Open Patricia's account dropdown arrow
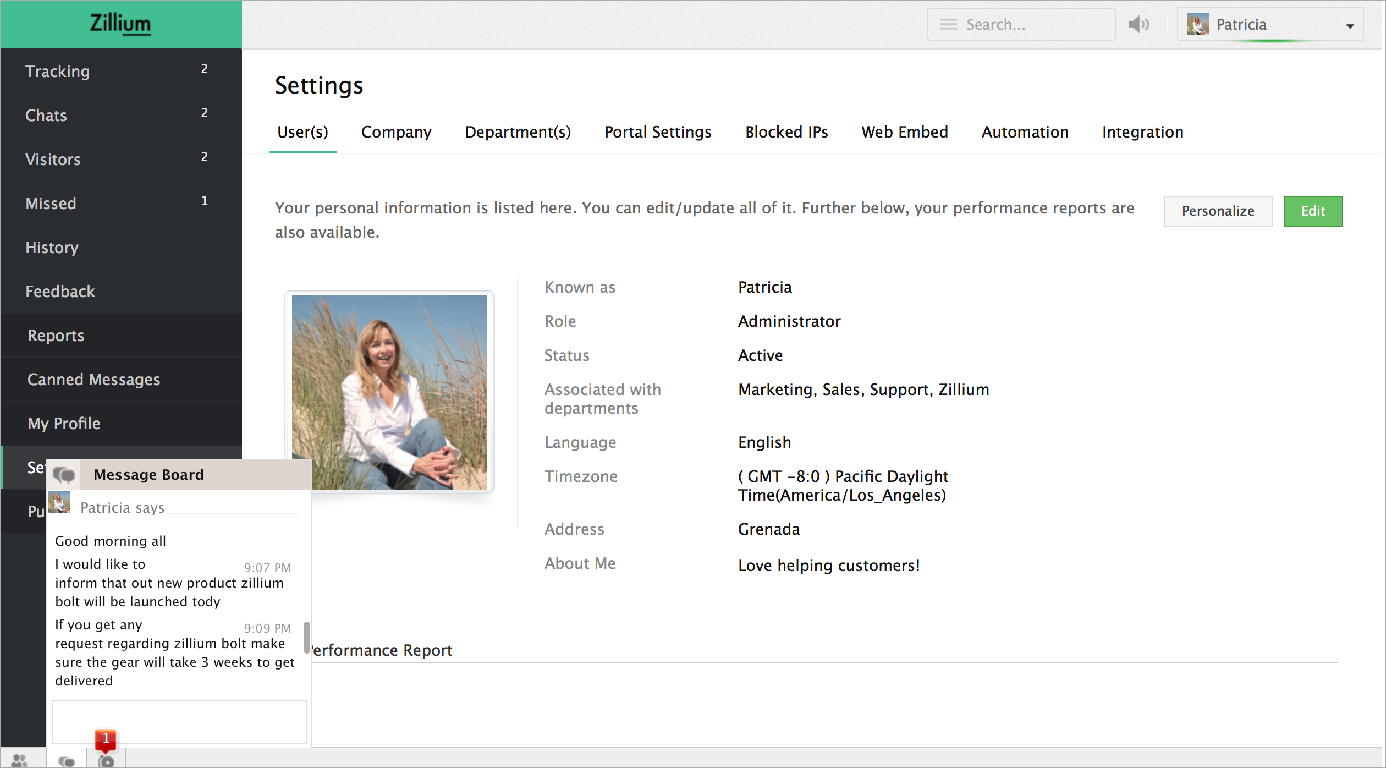This screenshot has height=768, width=1386. [x=1350, y=26]
